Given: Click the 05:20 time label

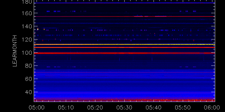Looking at the screenshot, I should (95, 108).
